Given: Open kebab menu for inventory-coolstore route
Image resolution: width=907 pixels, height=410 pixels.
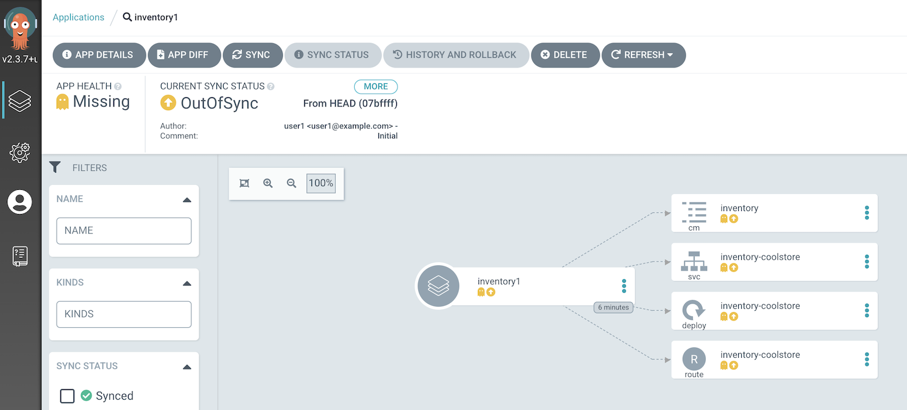Looking at the screenshot, I should (x=866, y=360).
